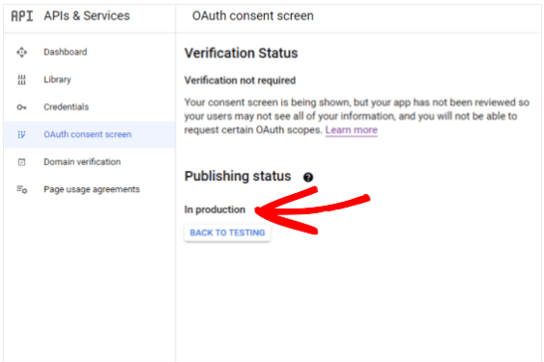Viewport: 544px width, 362px height.
Task: Click the Credentials key icon
Action: 21,107
